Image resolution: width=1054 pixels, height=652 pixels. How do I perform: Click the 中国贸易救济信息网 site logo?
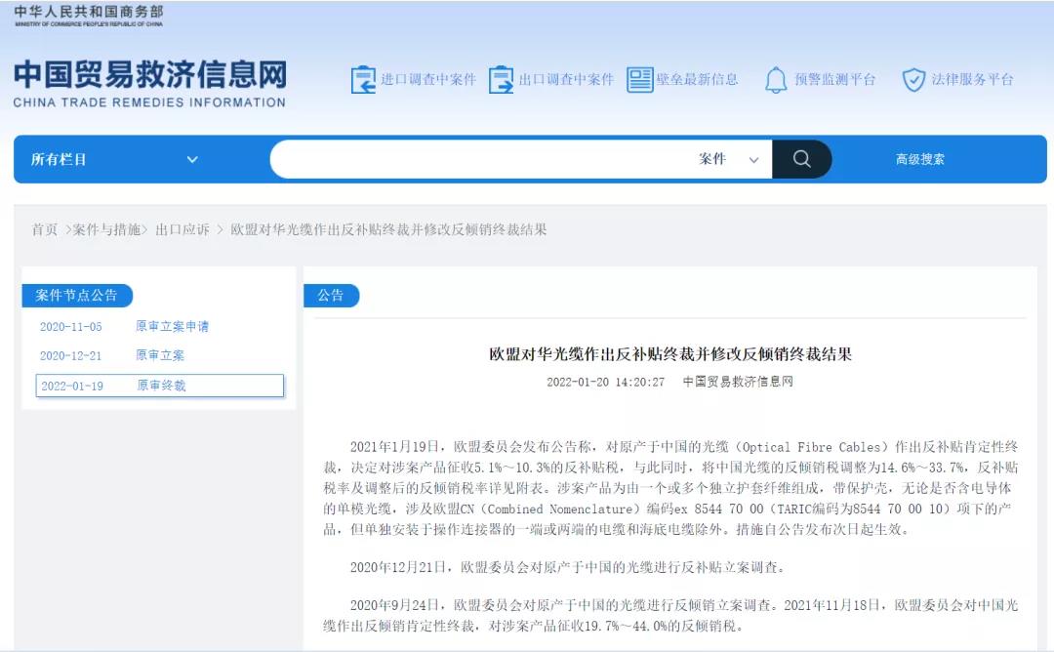(x=150, y=83)
